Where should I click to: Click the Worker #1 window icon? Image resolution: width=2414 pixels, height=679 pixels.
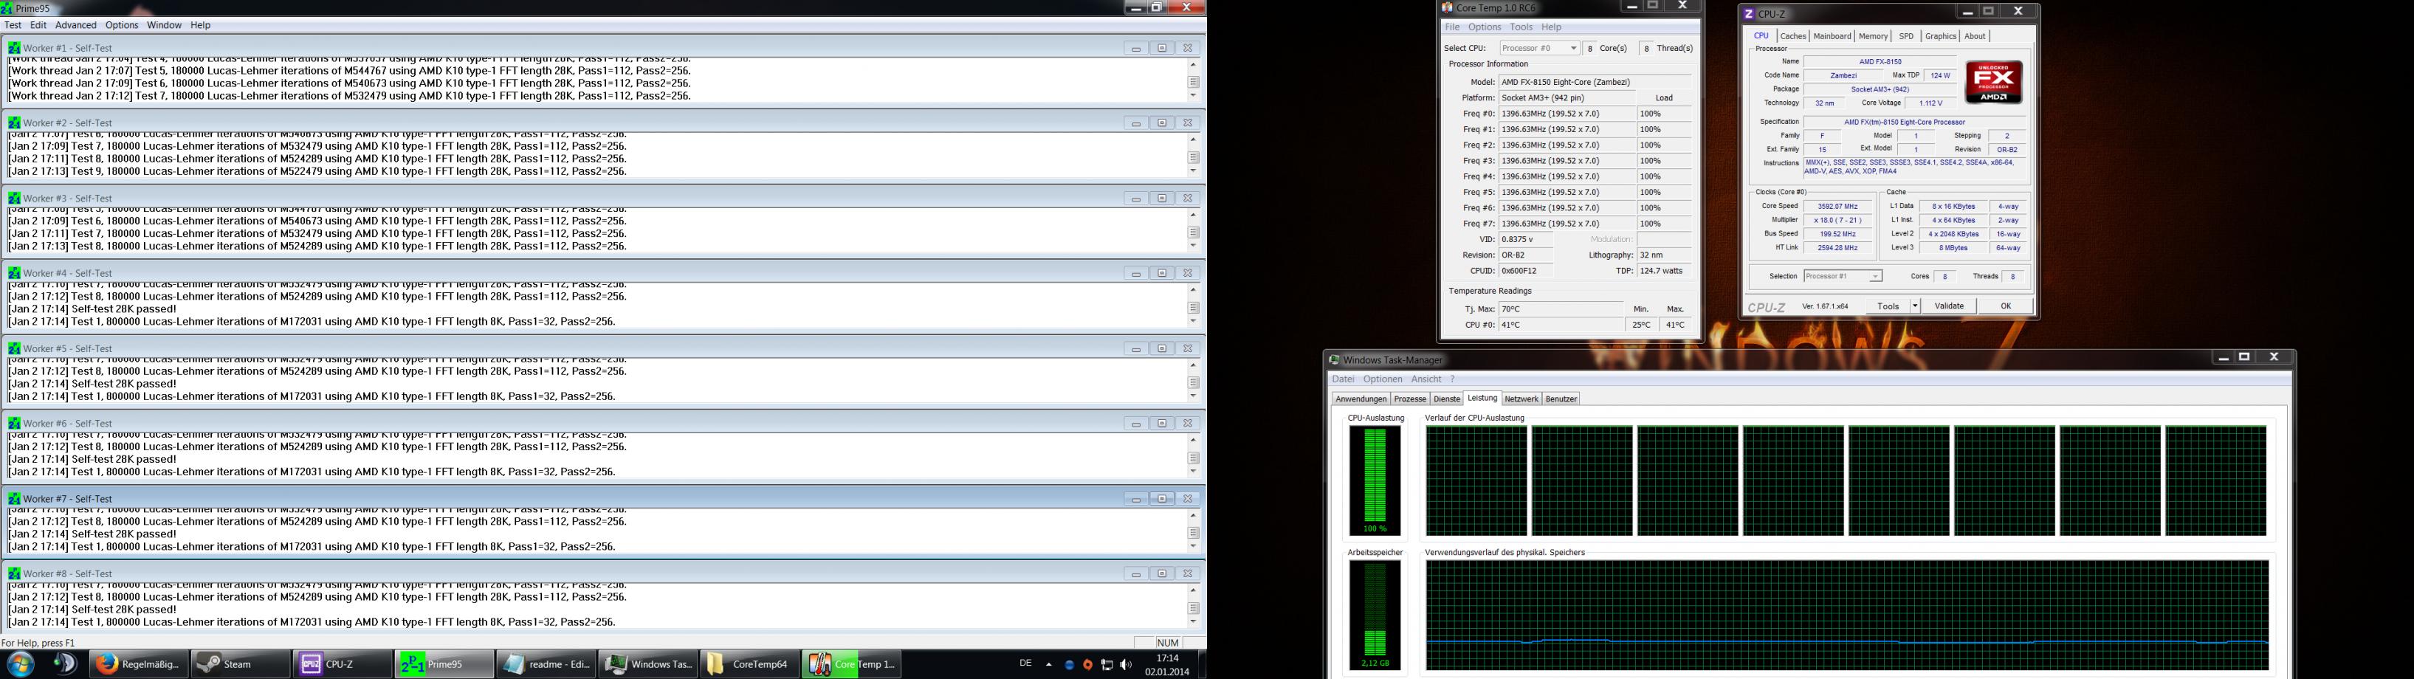pyautogui.click(x=14, y=48)
